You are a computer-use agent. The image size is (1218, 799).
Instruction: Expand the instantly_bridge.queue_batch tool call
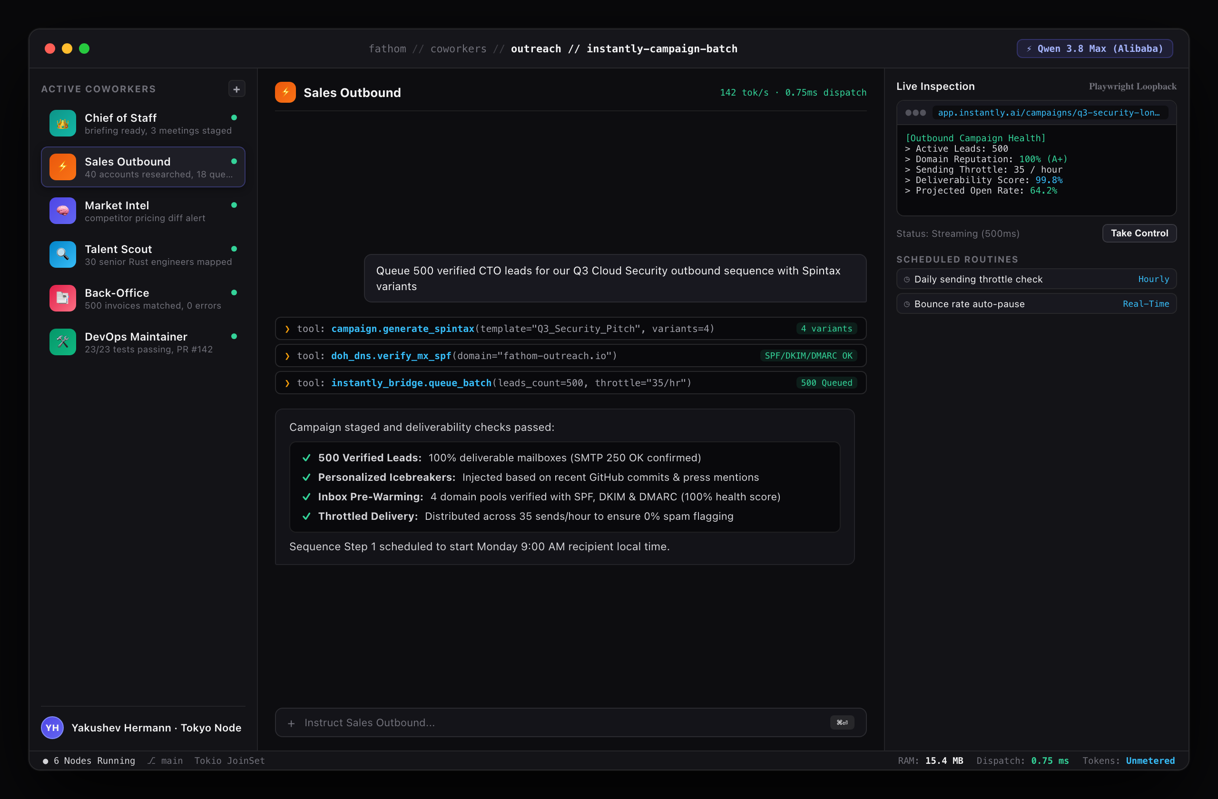click(x=570, y=383)
